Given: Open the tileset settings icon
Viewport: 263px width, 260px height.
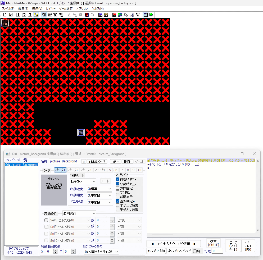Looking at the screenshot, I should tap(120, 15).
